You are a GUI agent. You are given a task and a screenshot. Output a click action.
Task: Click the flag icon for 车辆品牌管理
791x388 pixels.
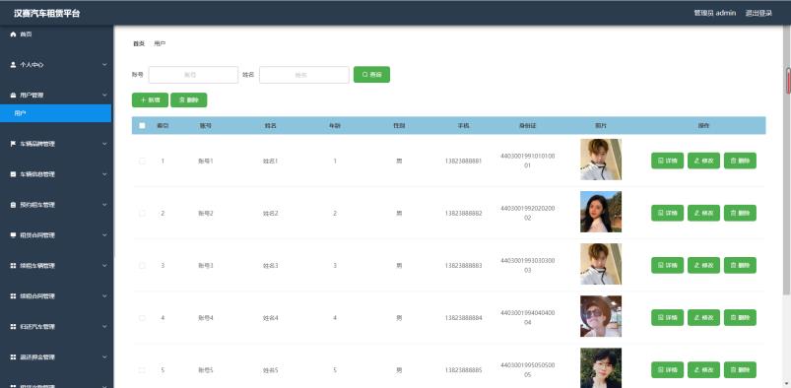point(14,144)
